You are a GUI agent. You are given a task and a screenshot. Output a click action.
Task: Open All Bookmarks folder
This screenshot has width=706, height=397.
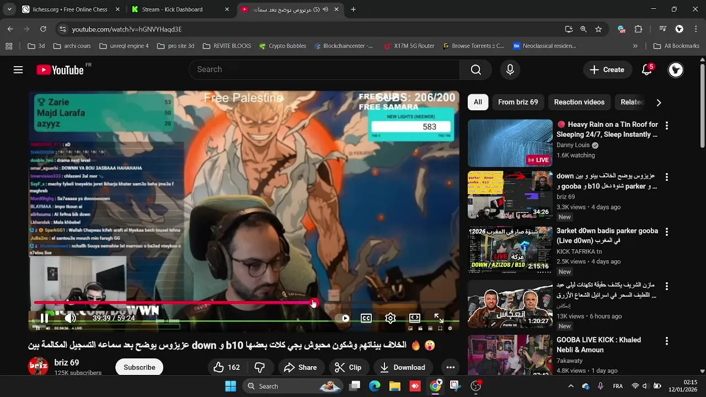(x=676, y=46)
